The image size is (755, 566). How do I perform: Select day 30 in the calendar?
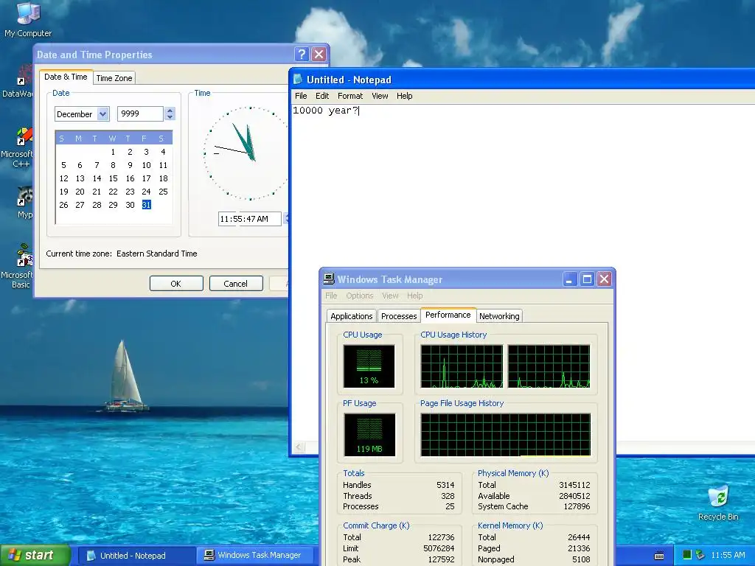point(130,205)
